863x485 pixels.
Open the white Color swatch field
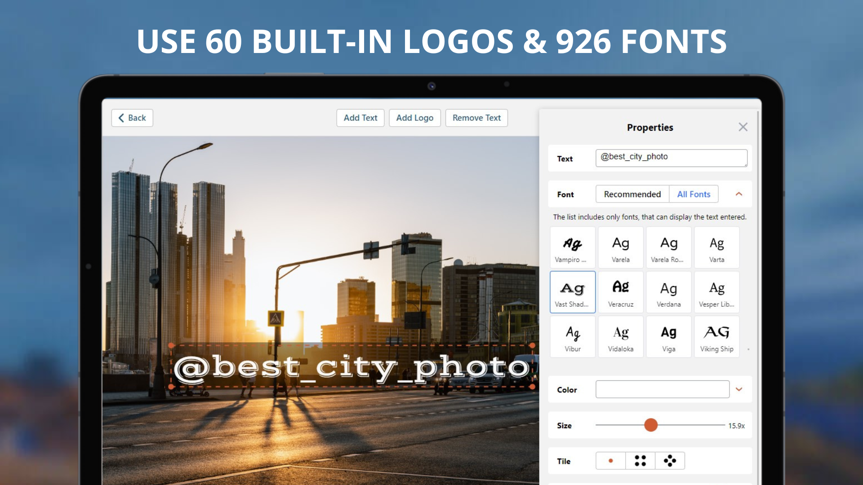click(663, 389)
